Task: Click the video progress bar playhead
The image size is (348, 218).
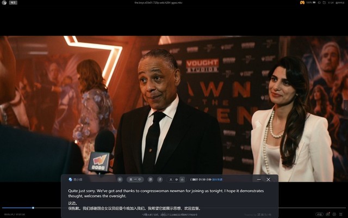Action: tap(33, 208)
